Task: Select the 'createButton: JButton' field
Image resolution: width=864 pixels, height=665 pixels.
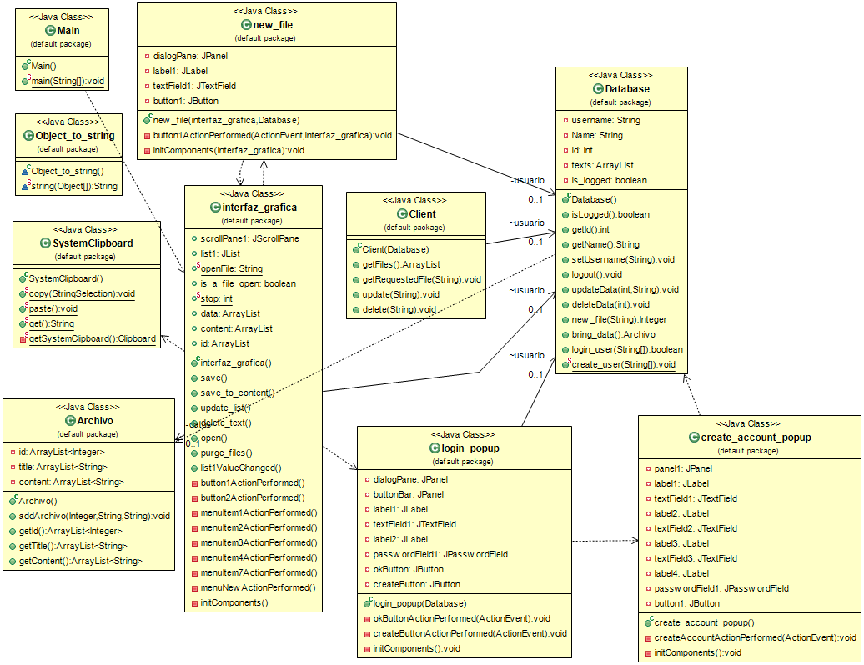Action: tap(417, 585)
